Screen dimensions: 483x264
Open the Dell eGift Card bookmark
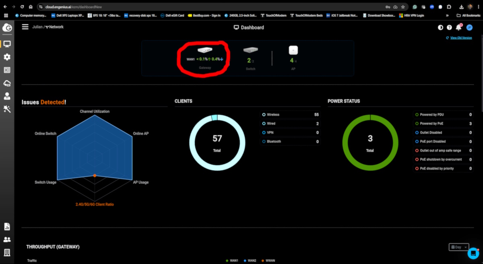(172, 15)
